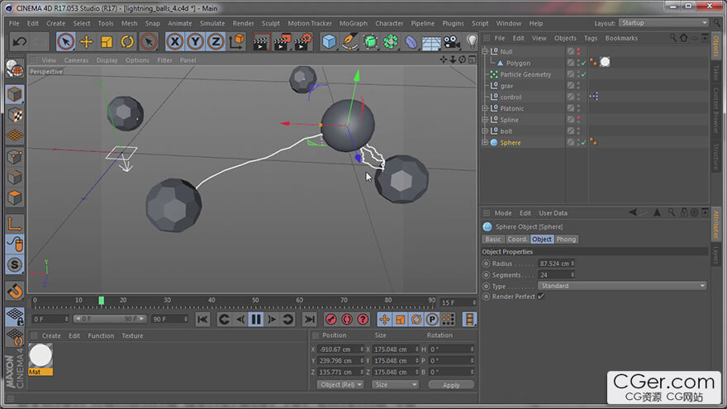The image size is (727, 409).
Task: Toggle Particle Geometry enabled checkmark
Action: tap(584, 74)
